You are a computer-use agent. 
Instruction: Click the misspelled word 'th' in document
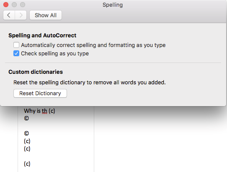coord(44,111)
